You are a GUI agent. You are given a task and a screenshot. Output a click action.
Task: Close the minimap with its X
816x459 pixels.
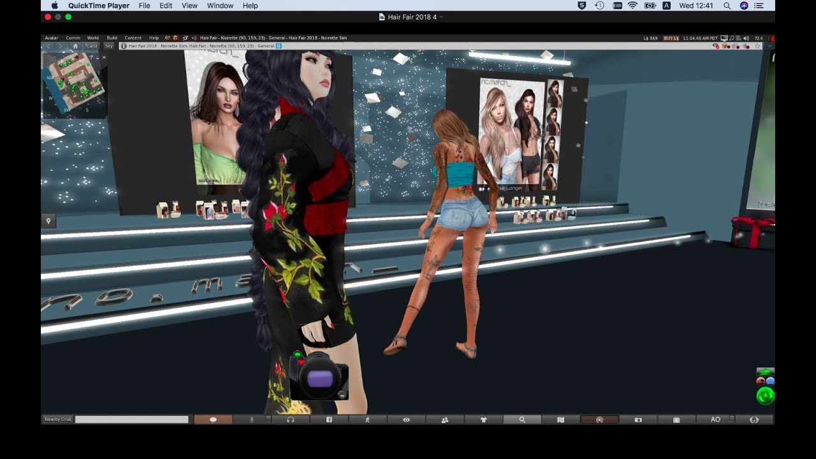pos(104,57)
